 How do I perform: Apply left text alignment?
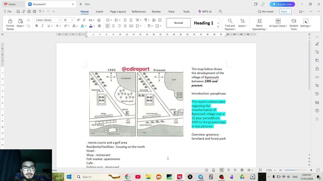click(x=107, y=26)
